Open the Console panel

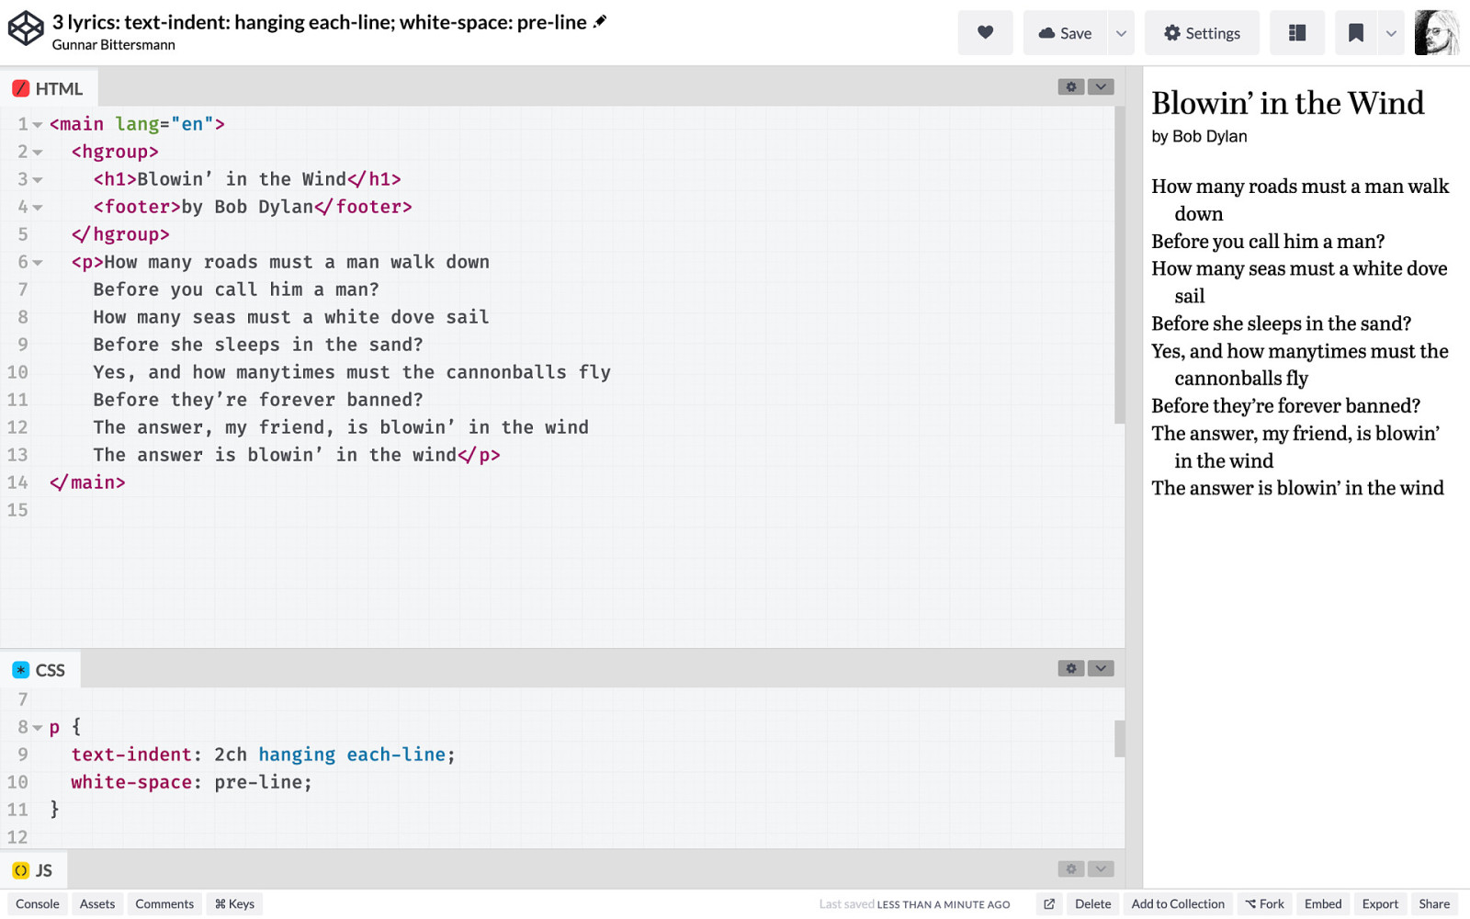(x=38, y=904)
